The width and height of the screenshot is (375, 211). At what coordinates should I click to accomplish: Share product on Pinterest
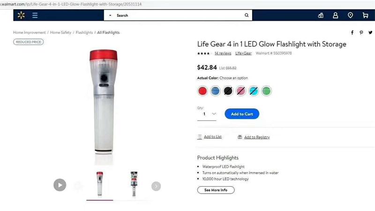tap(361, 32)
